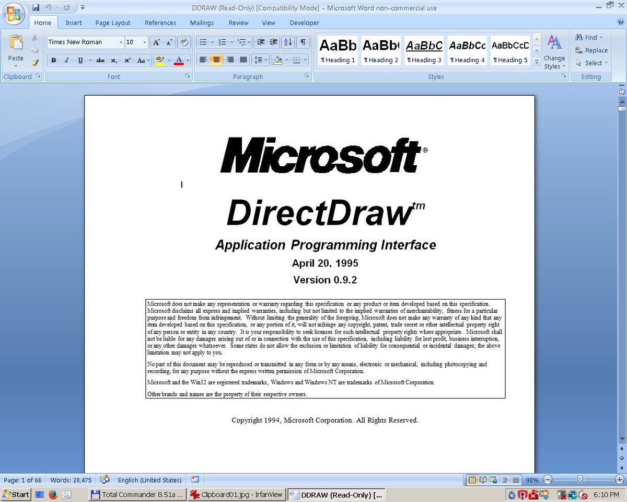Switch to Total Commander on taskbar

pyautogui.click(x=137, y=494)
